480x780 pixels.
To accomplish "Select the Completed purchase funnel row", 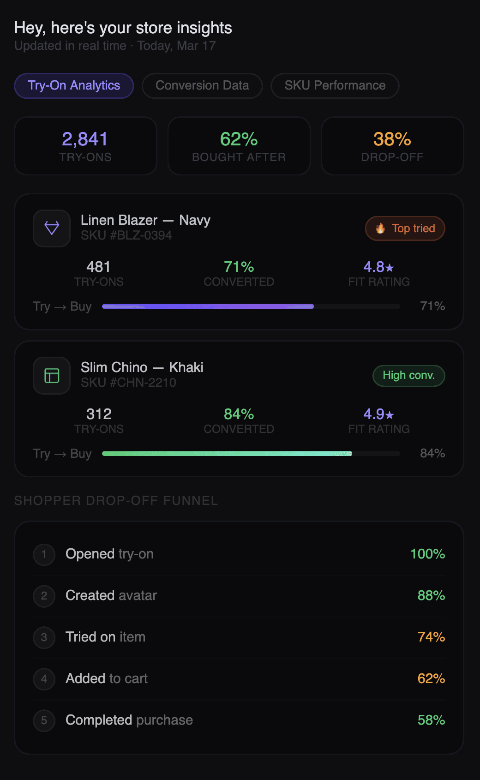I will click(x=239, y=720).
